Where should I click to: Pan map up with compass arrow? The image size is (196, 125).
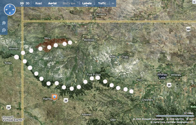click(10, 6)
